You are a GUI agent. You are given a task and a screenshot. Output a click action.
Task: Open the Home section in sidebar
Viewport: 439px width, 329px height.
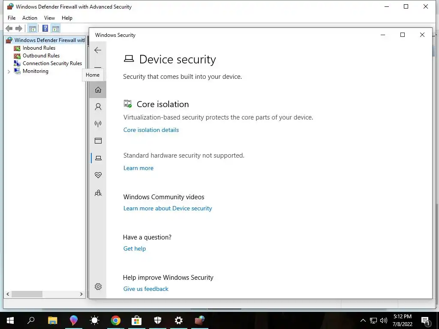[98, 90]
